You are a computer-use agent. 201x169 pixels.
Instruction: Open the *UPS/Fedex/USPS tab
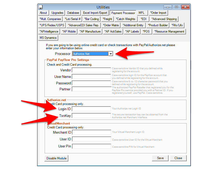52,25
